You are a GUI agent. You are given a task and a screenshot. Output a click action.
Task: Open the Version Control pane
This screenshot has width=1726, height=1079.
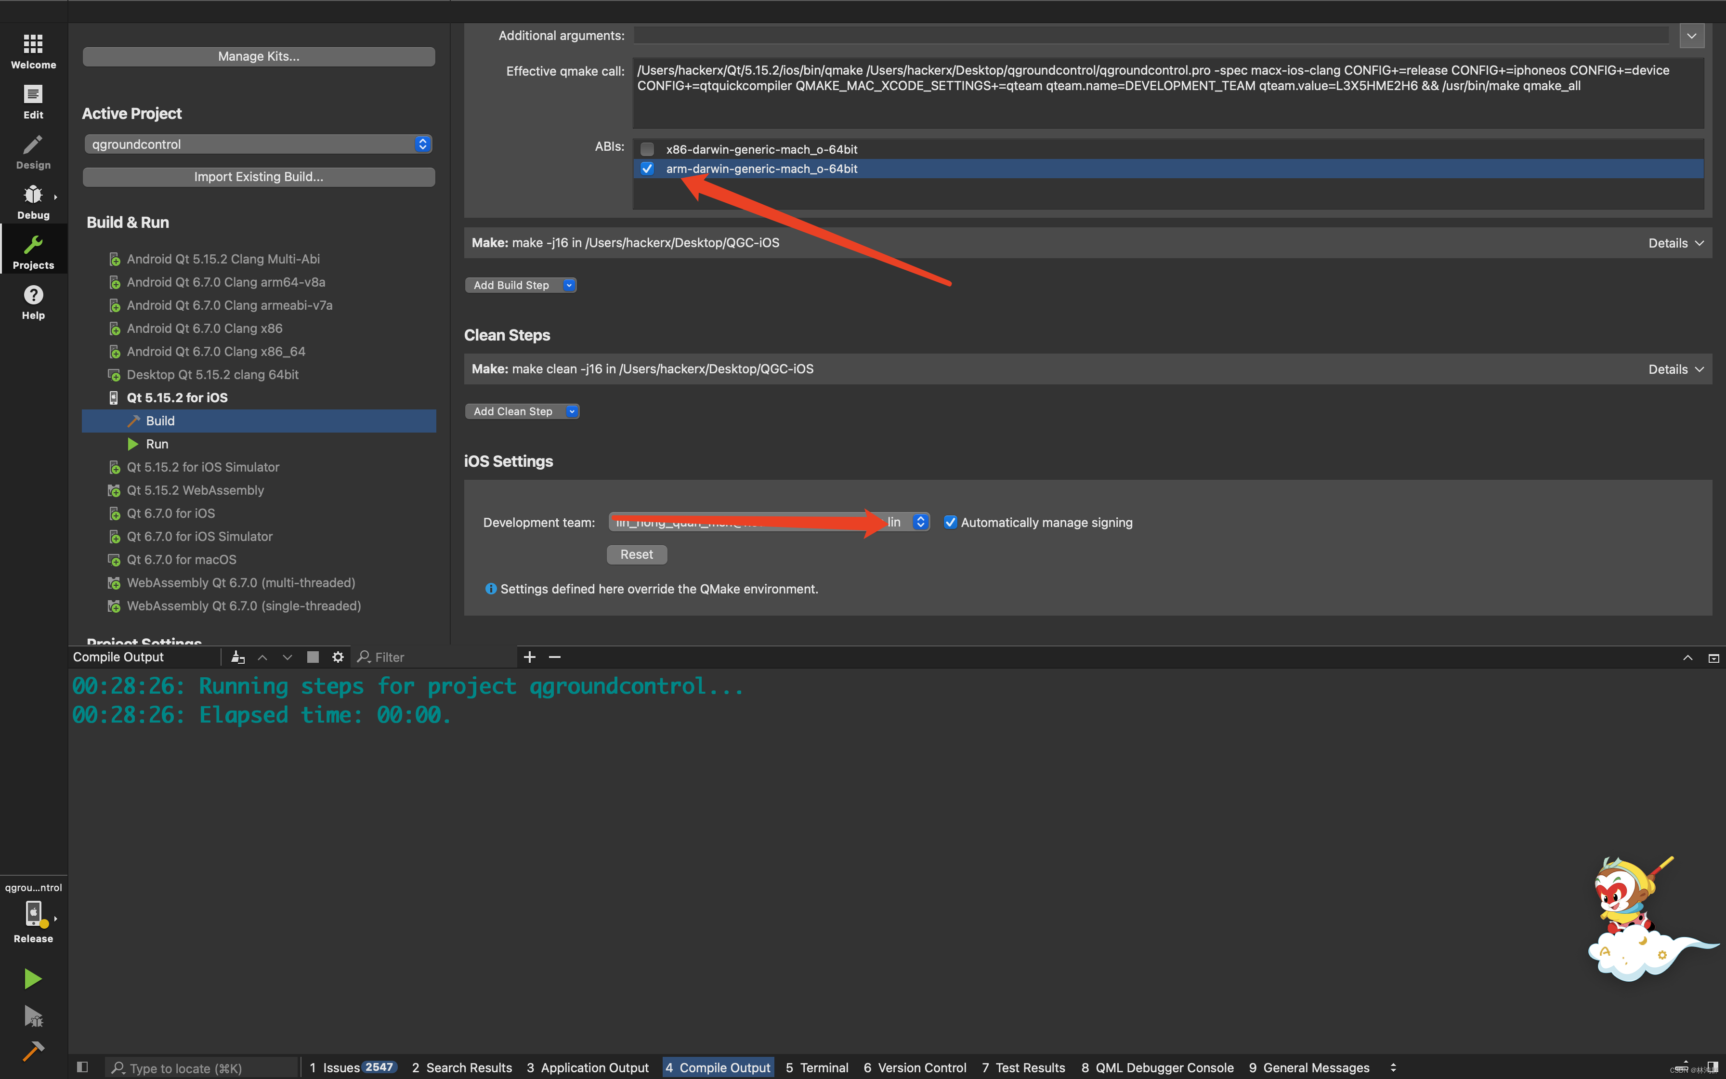click(915, 1067)
